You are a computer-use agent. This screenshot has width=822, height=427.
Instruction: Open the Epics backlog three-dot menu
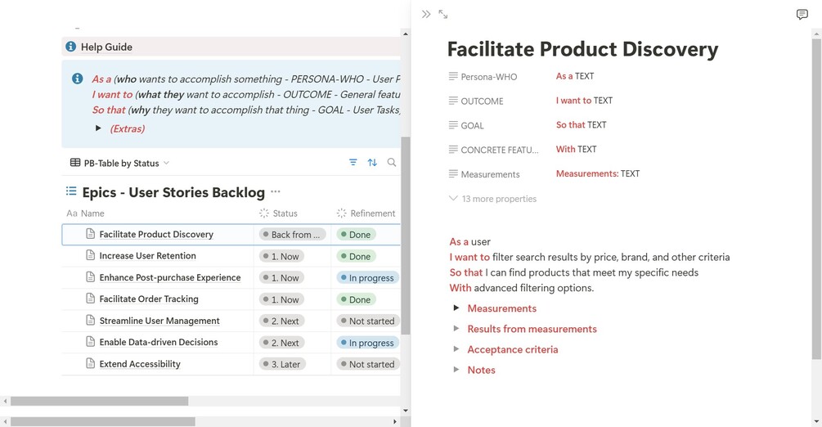(276, 192)
